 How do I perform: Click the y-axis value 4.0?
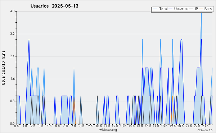click(x=12, y=11)
